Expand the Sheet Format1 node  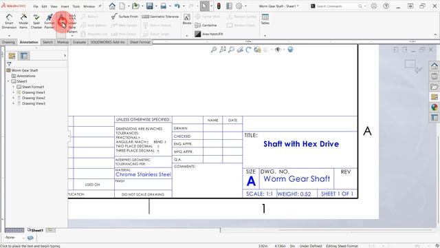point(13,87)
